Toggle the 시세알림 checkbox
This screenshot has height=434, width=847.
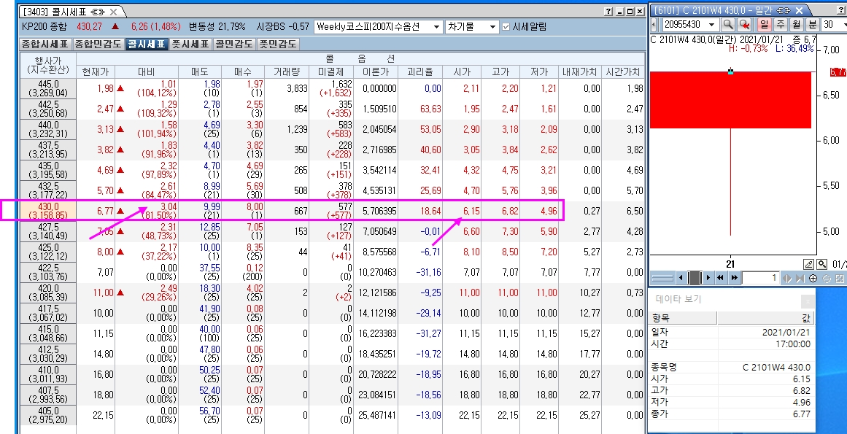pyautogui.click(x=506, y=27)
